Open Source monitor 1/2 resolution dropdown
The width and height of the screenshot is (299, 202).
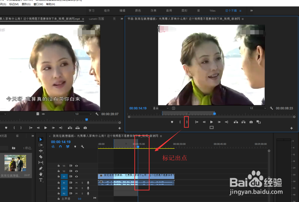point(83,114)
